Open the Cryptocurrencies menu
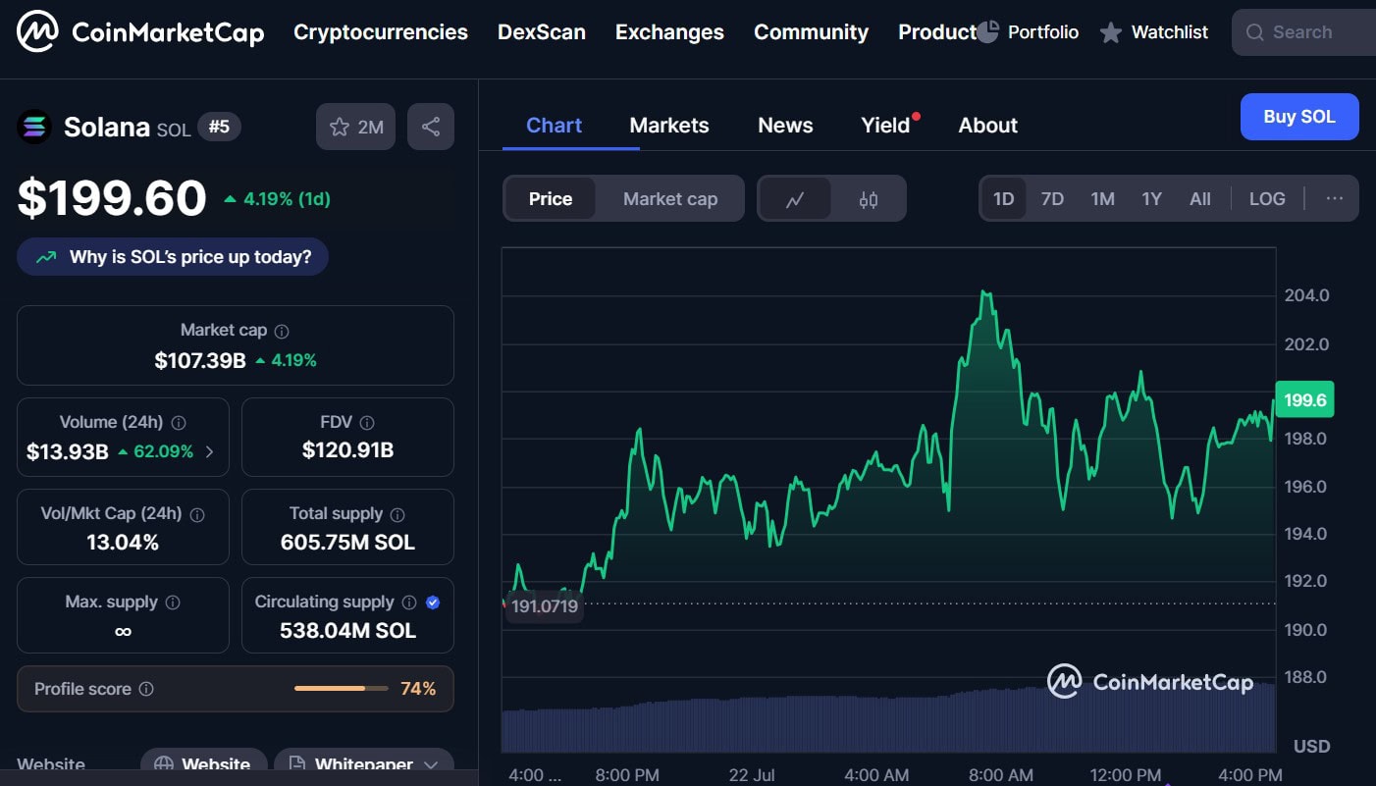The image size is (1376, 786). pos(381,32)
